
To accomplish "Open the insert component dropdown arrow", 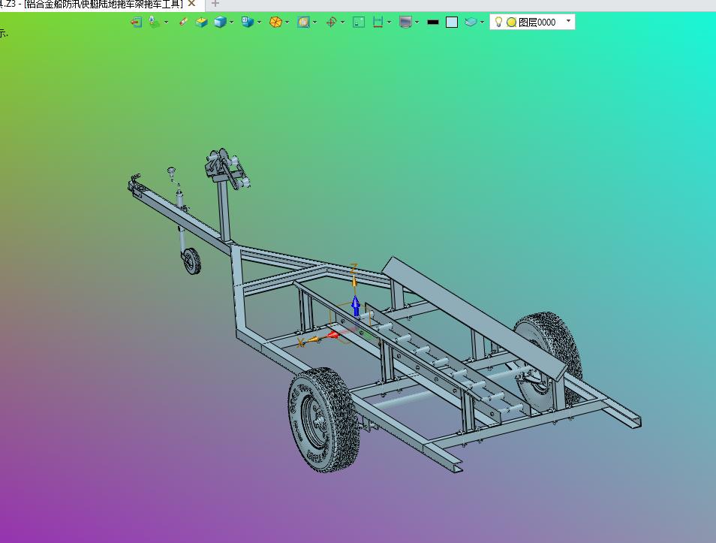I will 166,22.
